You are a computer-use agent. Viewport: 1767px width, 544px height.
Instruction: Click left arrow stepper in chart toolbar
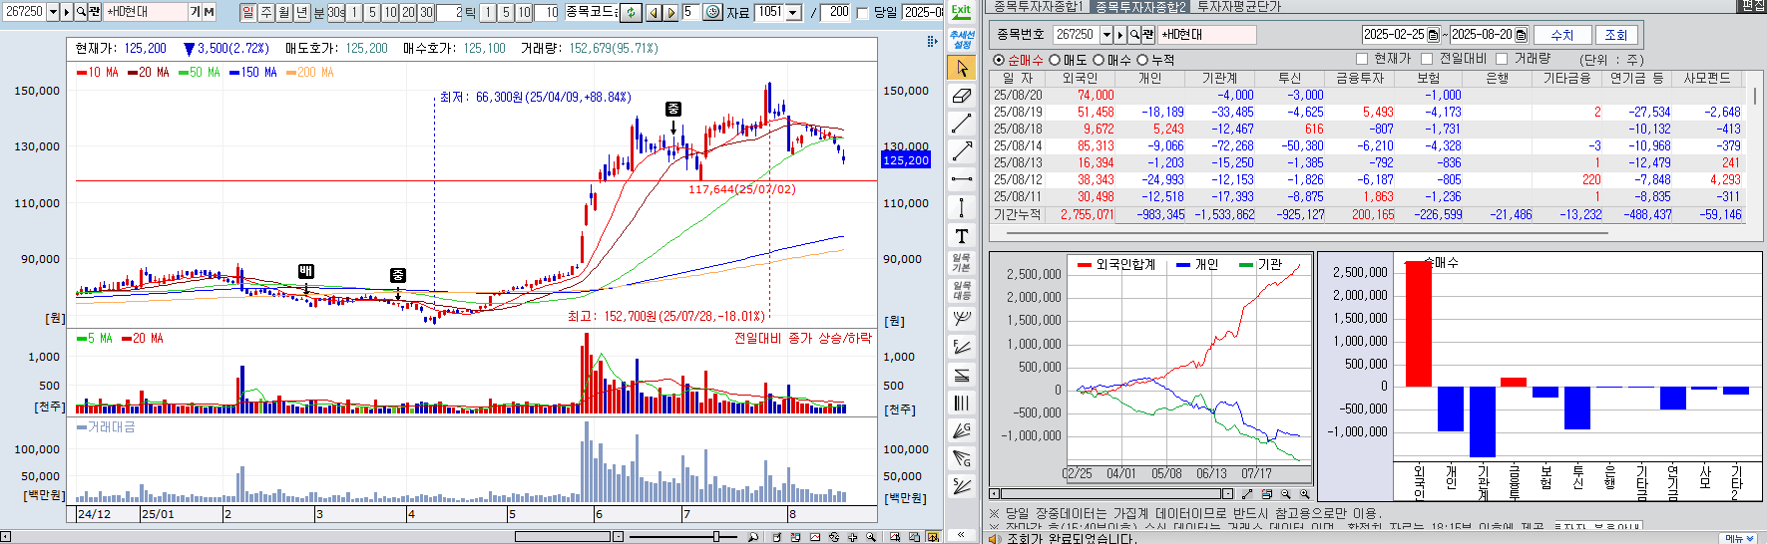point(653,12)
